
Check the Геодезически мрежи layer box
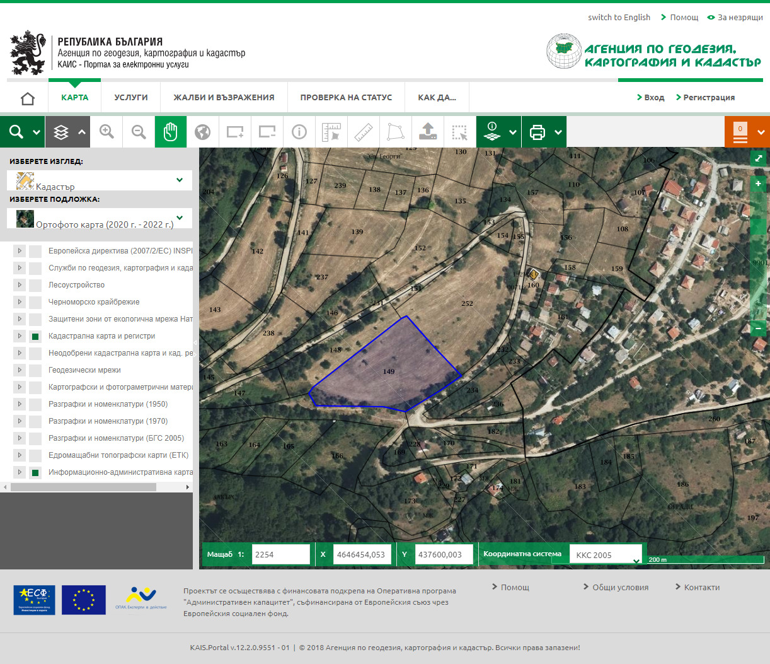click(35, 371)
